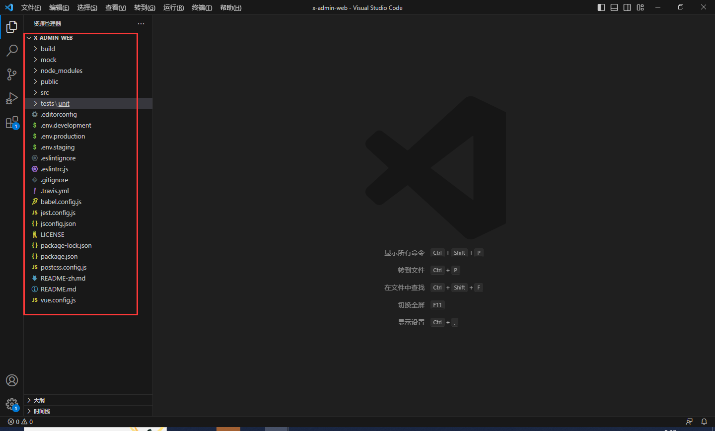The width and height of the screenshot is (715, 431).
Task: Open README-zh.md file
Action: [x=88, y=278]
